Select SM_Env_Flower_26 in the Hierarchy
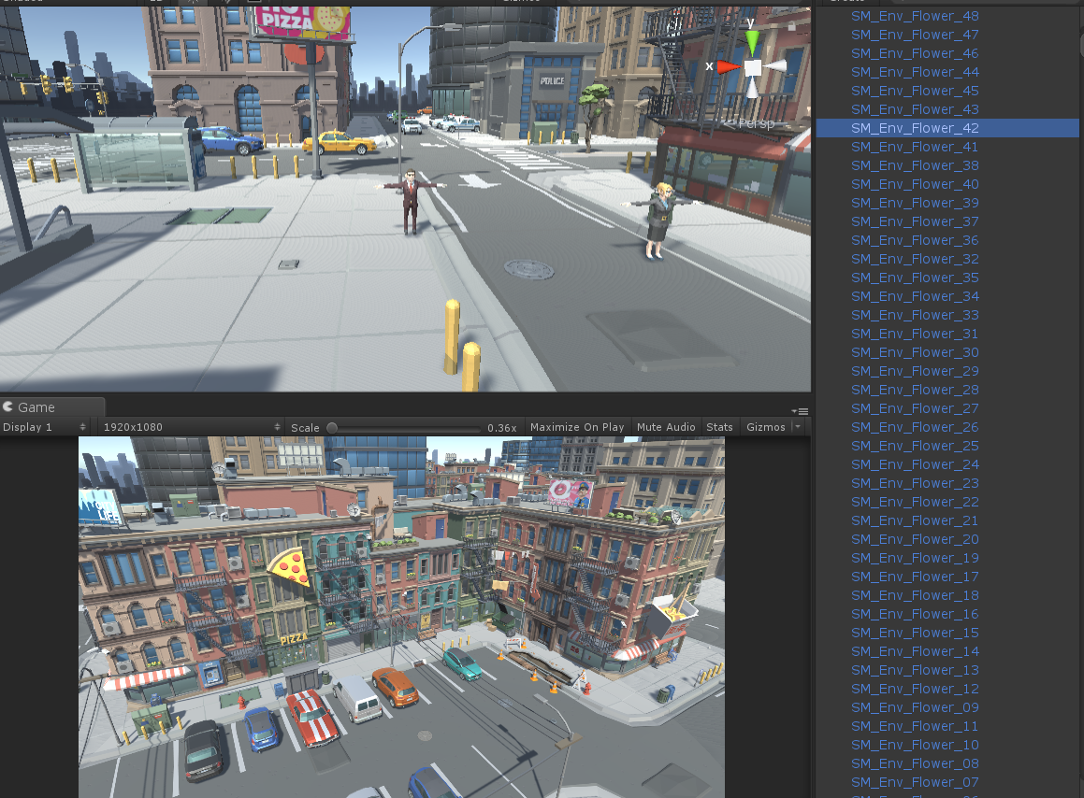 pyautogui.click(x=947, y=426)
